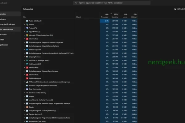This screenshot has width=185, height=123.
Task: Click the Telefon-kapcsolat app icon
Action: [27, 50]
